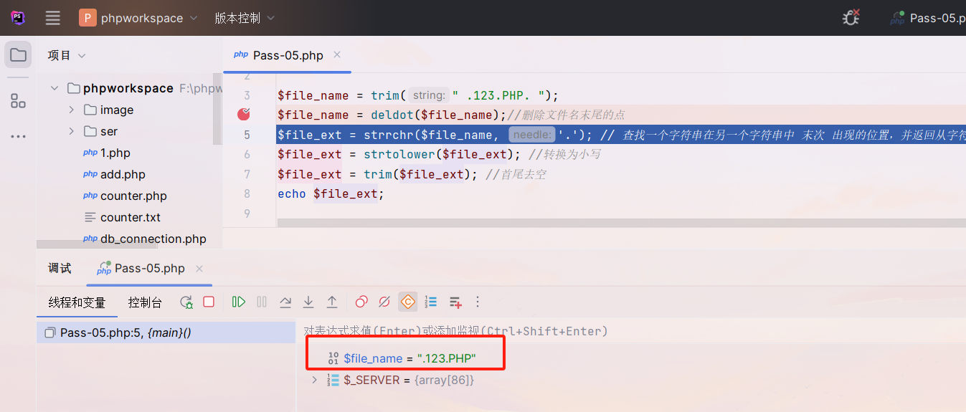The width and height of the screenshot is (966, 412).
Task: Click the PhpStorm logo icon
Action: coord(18,18)
